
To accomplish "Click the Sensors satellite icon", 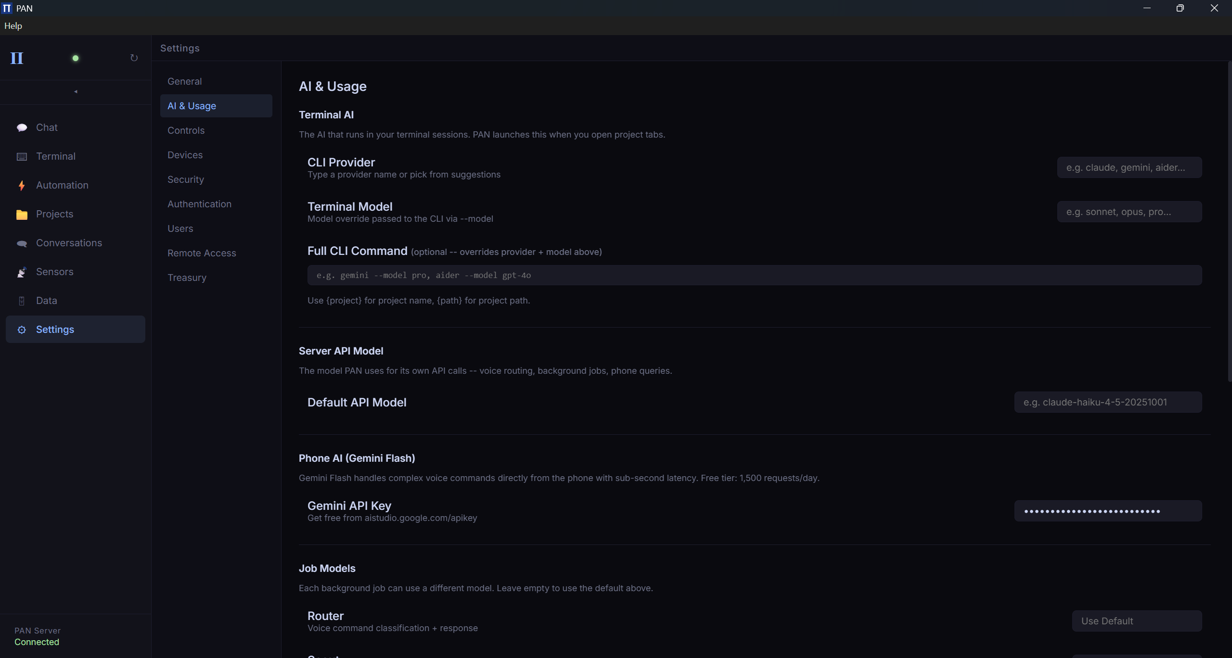I will tap(22, 272).
